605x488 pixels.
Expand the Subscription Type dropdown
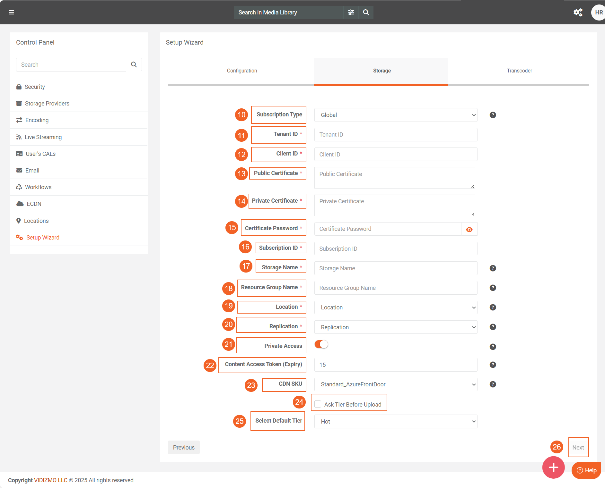click(396, 115)
